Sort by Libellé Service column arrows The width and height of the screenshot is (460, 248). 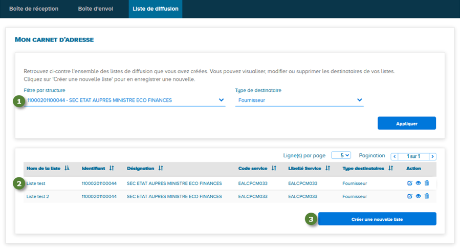tap(327, 168)
